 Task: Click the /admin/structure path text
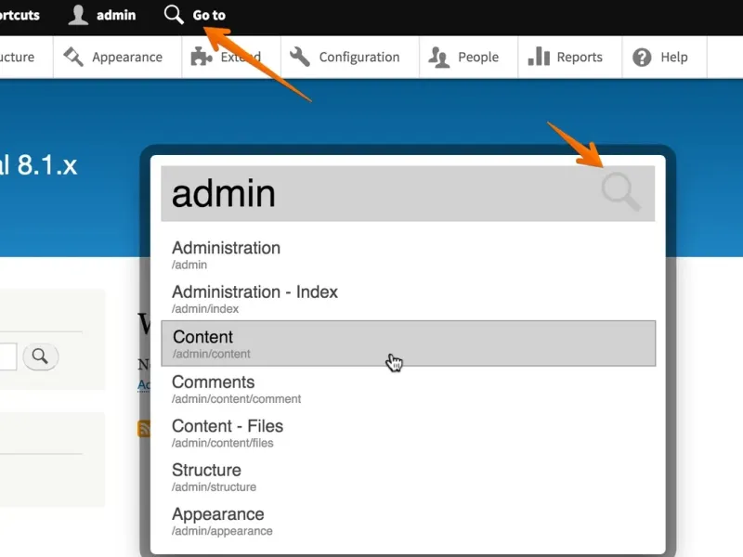tap(214, 486)
